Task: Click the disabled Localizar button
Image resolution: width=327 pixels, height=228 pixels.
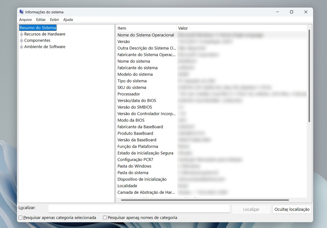Action: [251, 209]
